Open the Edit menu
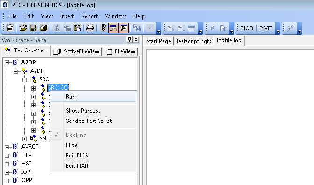314x185 pixels. (x=29, y=16)
